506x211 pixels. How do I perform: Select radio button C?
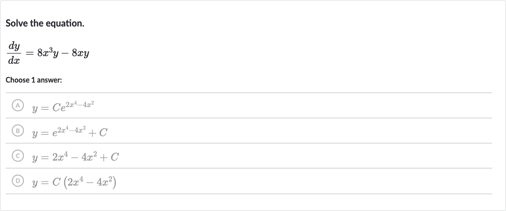coord(18,156)
